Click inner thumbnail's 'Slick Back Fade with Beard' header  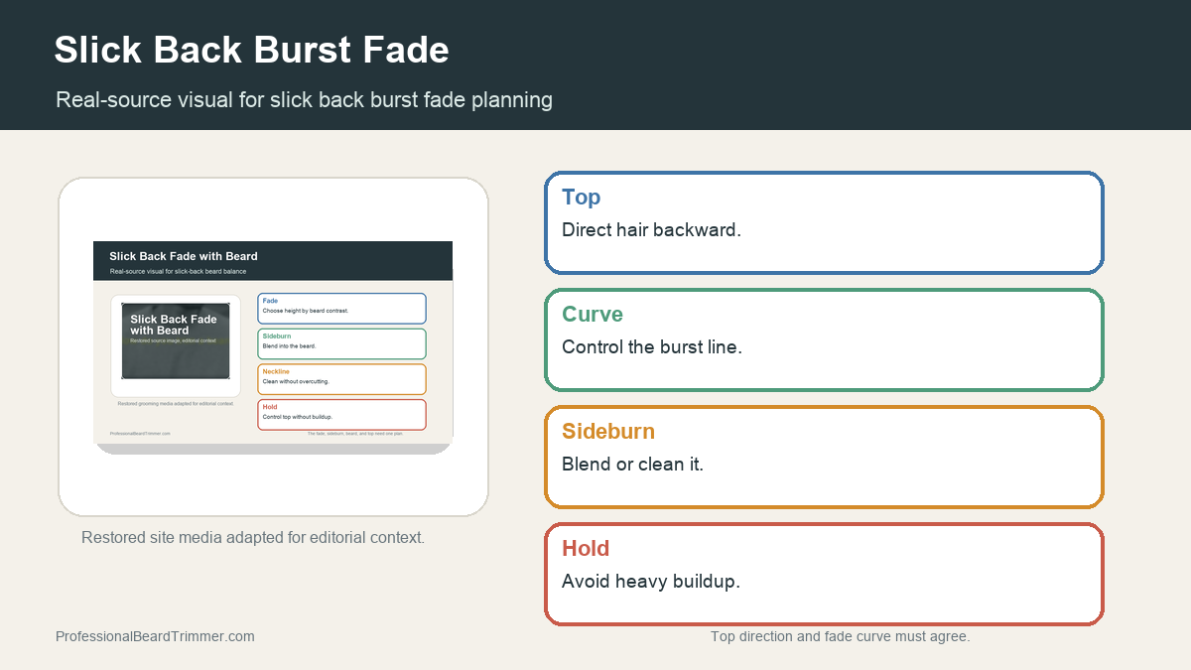184,256
